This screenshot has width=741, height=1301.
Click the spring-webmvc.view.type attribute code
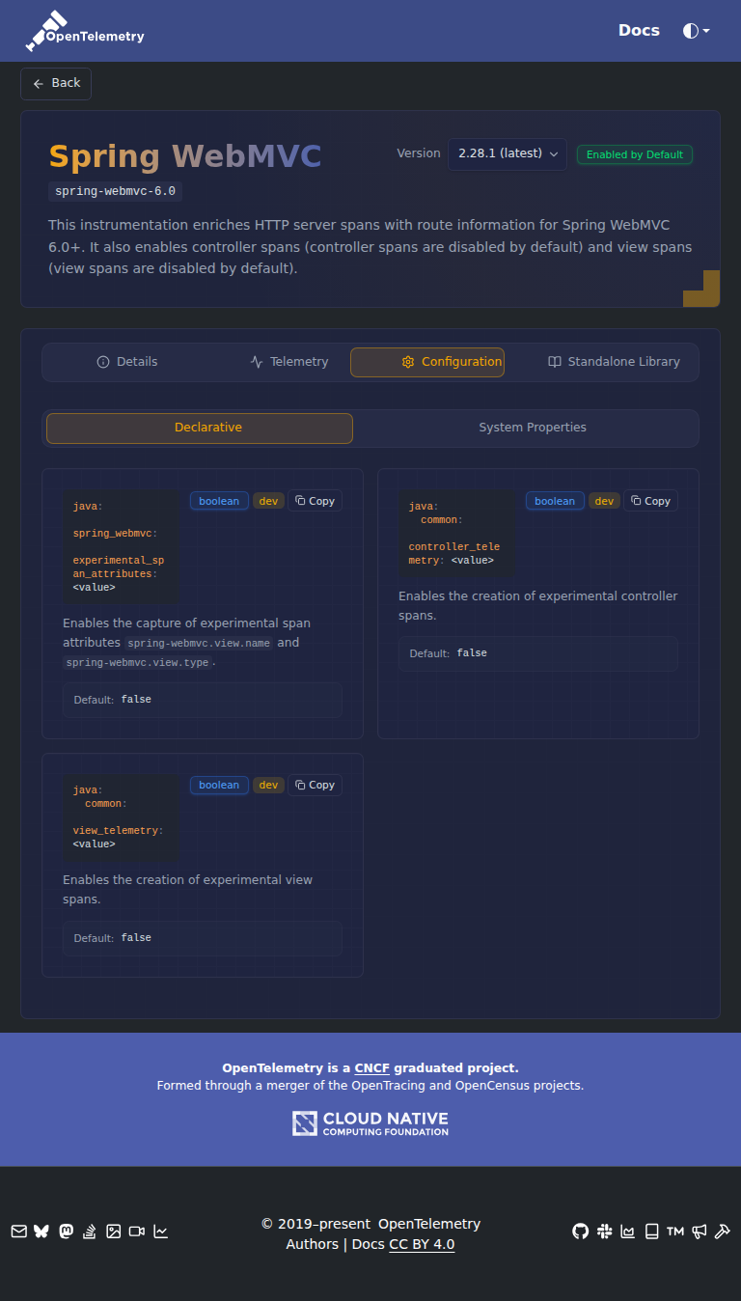[138, 663]
